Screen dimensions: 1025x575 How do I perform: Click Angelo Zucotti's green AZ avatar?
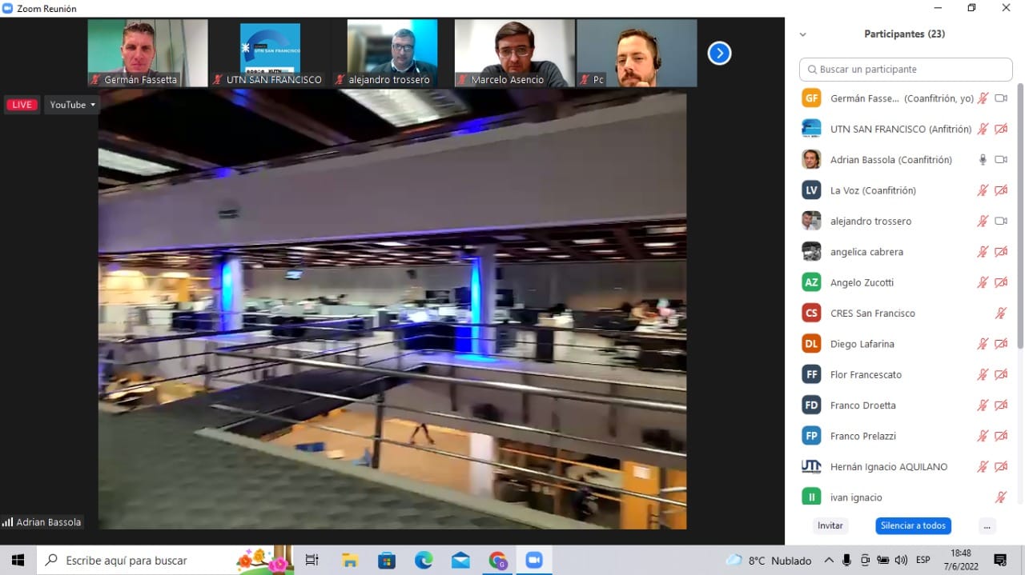(x=811, y=282)
